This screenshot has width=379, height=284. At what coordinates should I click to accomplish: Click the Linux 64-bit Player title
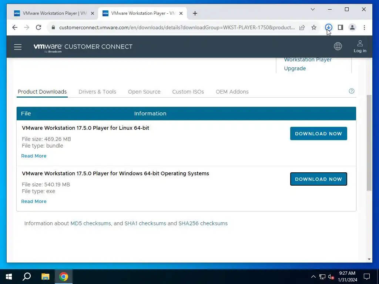point(85,128)
